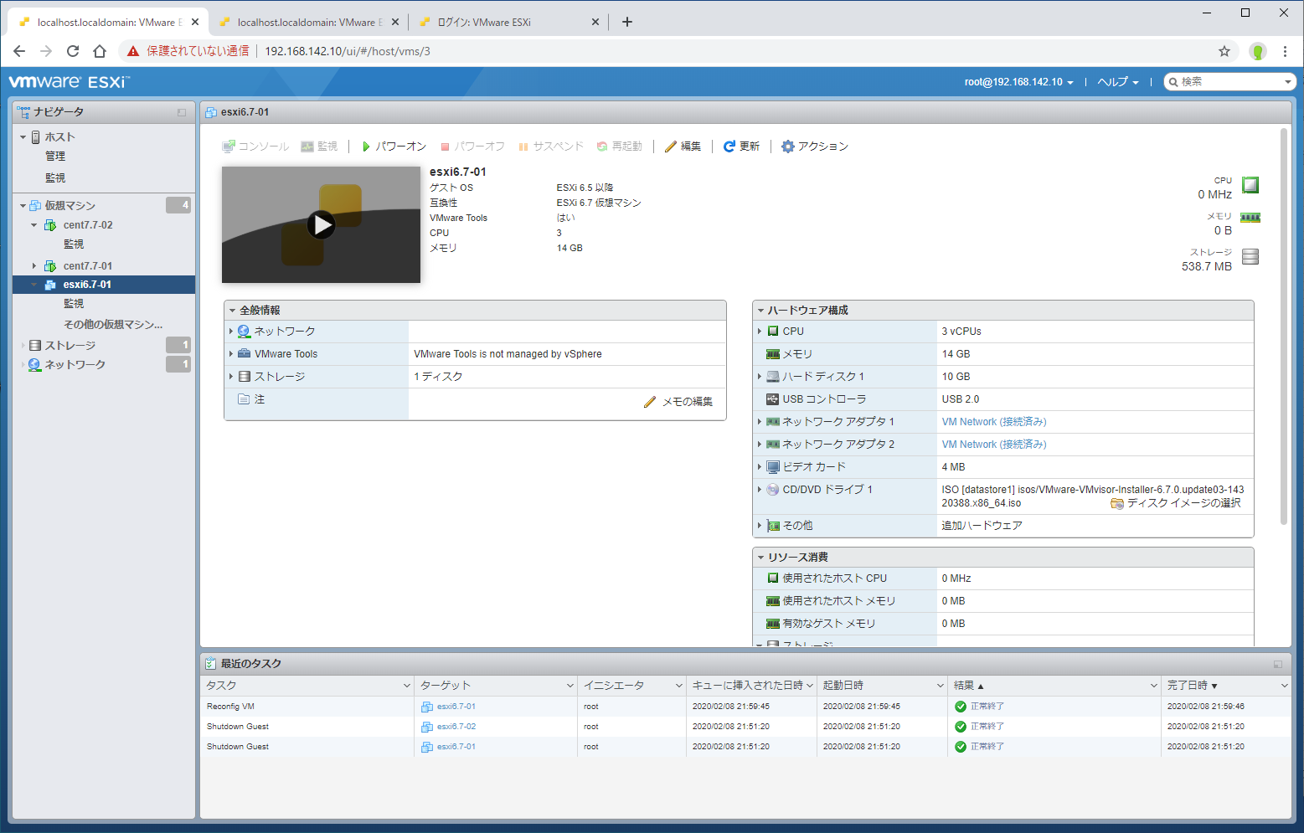Click the vmware ESXi logo
1304x833 pixels.
(69, 82)
